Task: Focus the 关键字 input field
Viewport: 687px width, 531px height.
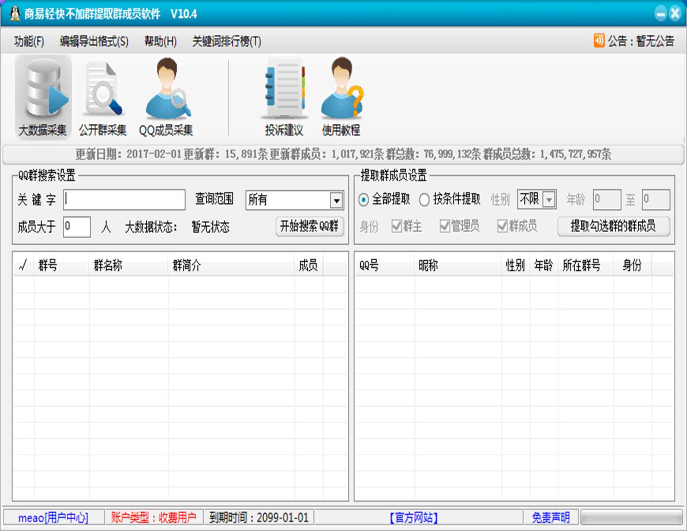Action: 124,200
